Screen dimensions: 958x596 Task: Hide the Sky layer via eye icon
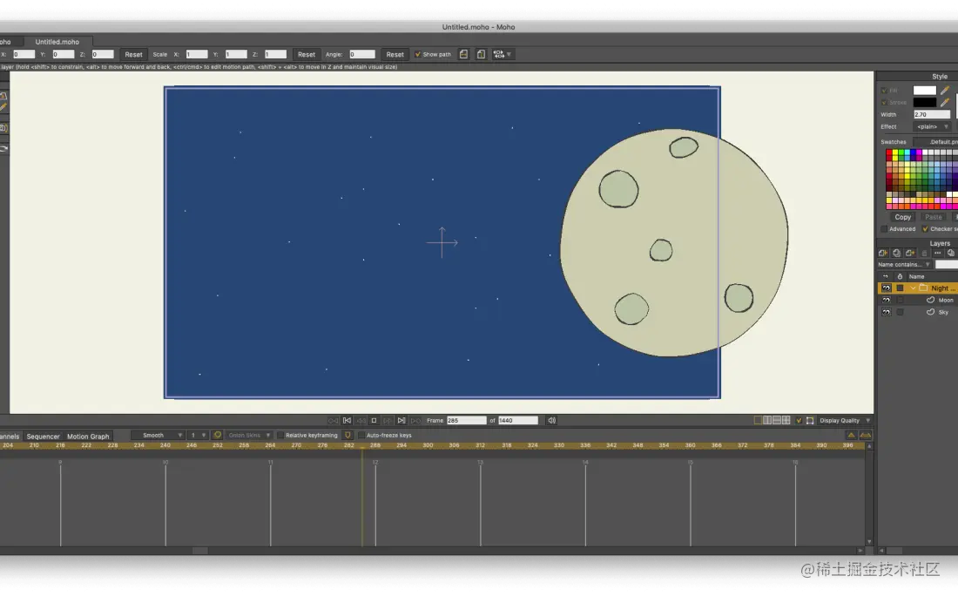886,312
